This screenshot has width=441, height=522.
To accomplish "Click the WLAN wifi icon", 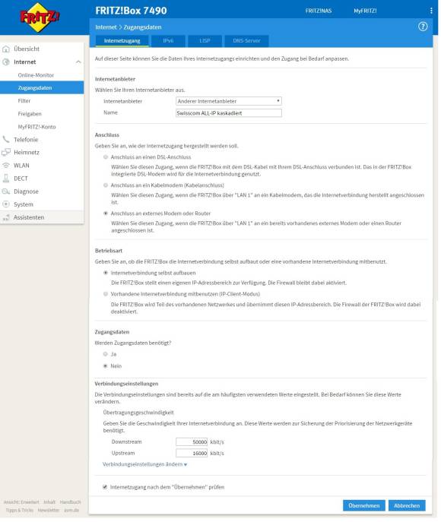I will [x=6, y=166].
